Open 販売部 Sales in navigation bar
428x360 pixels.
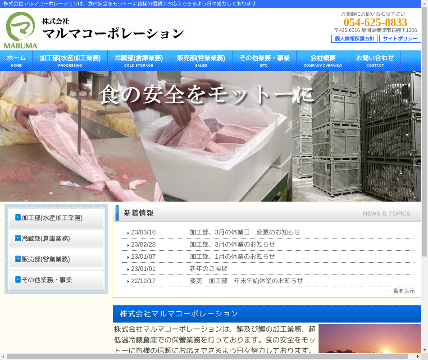201,61
